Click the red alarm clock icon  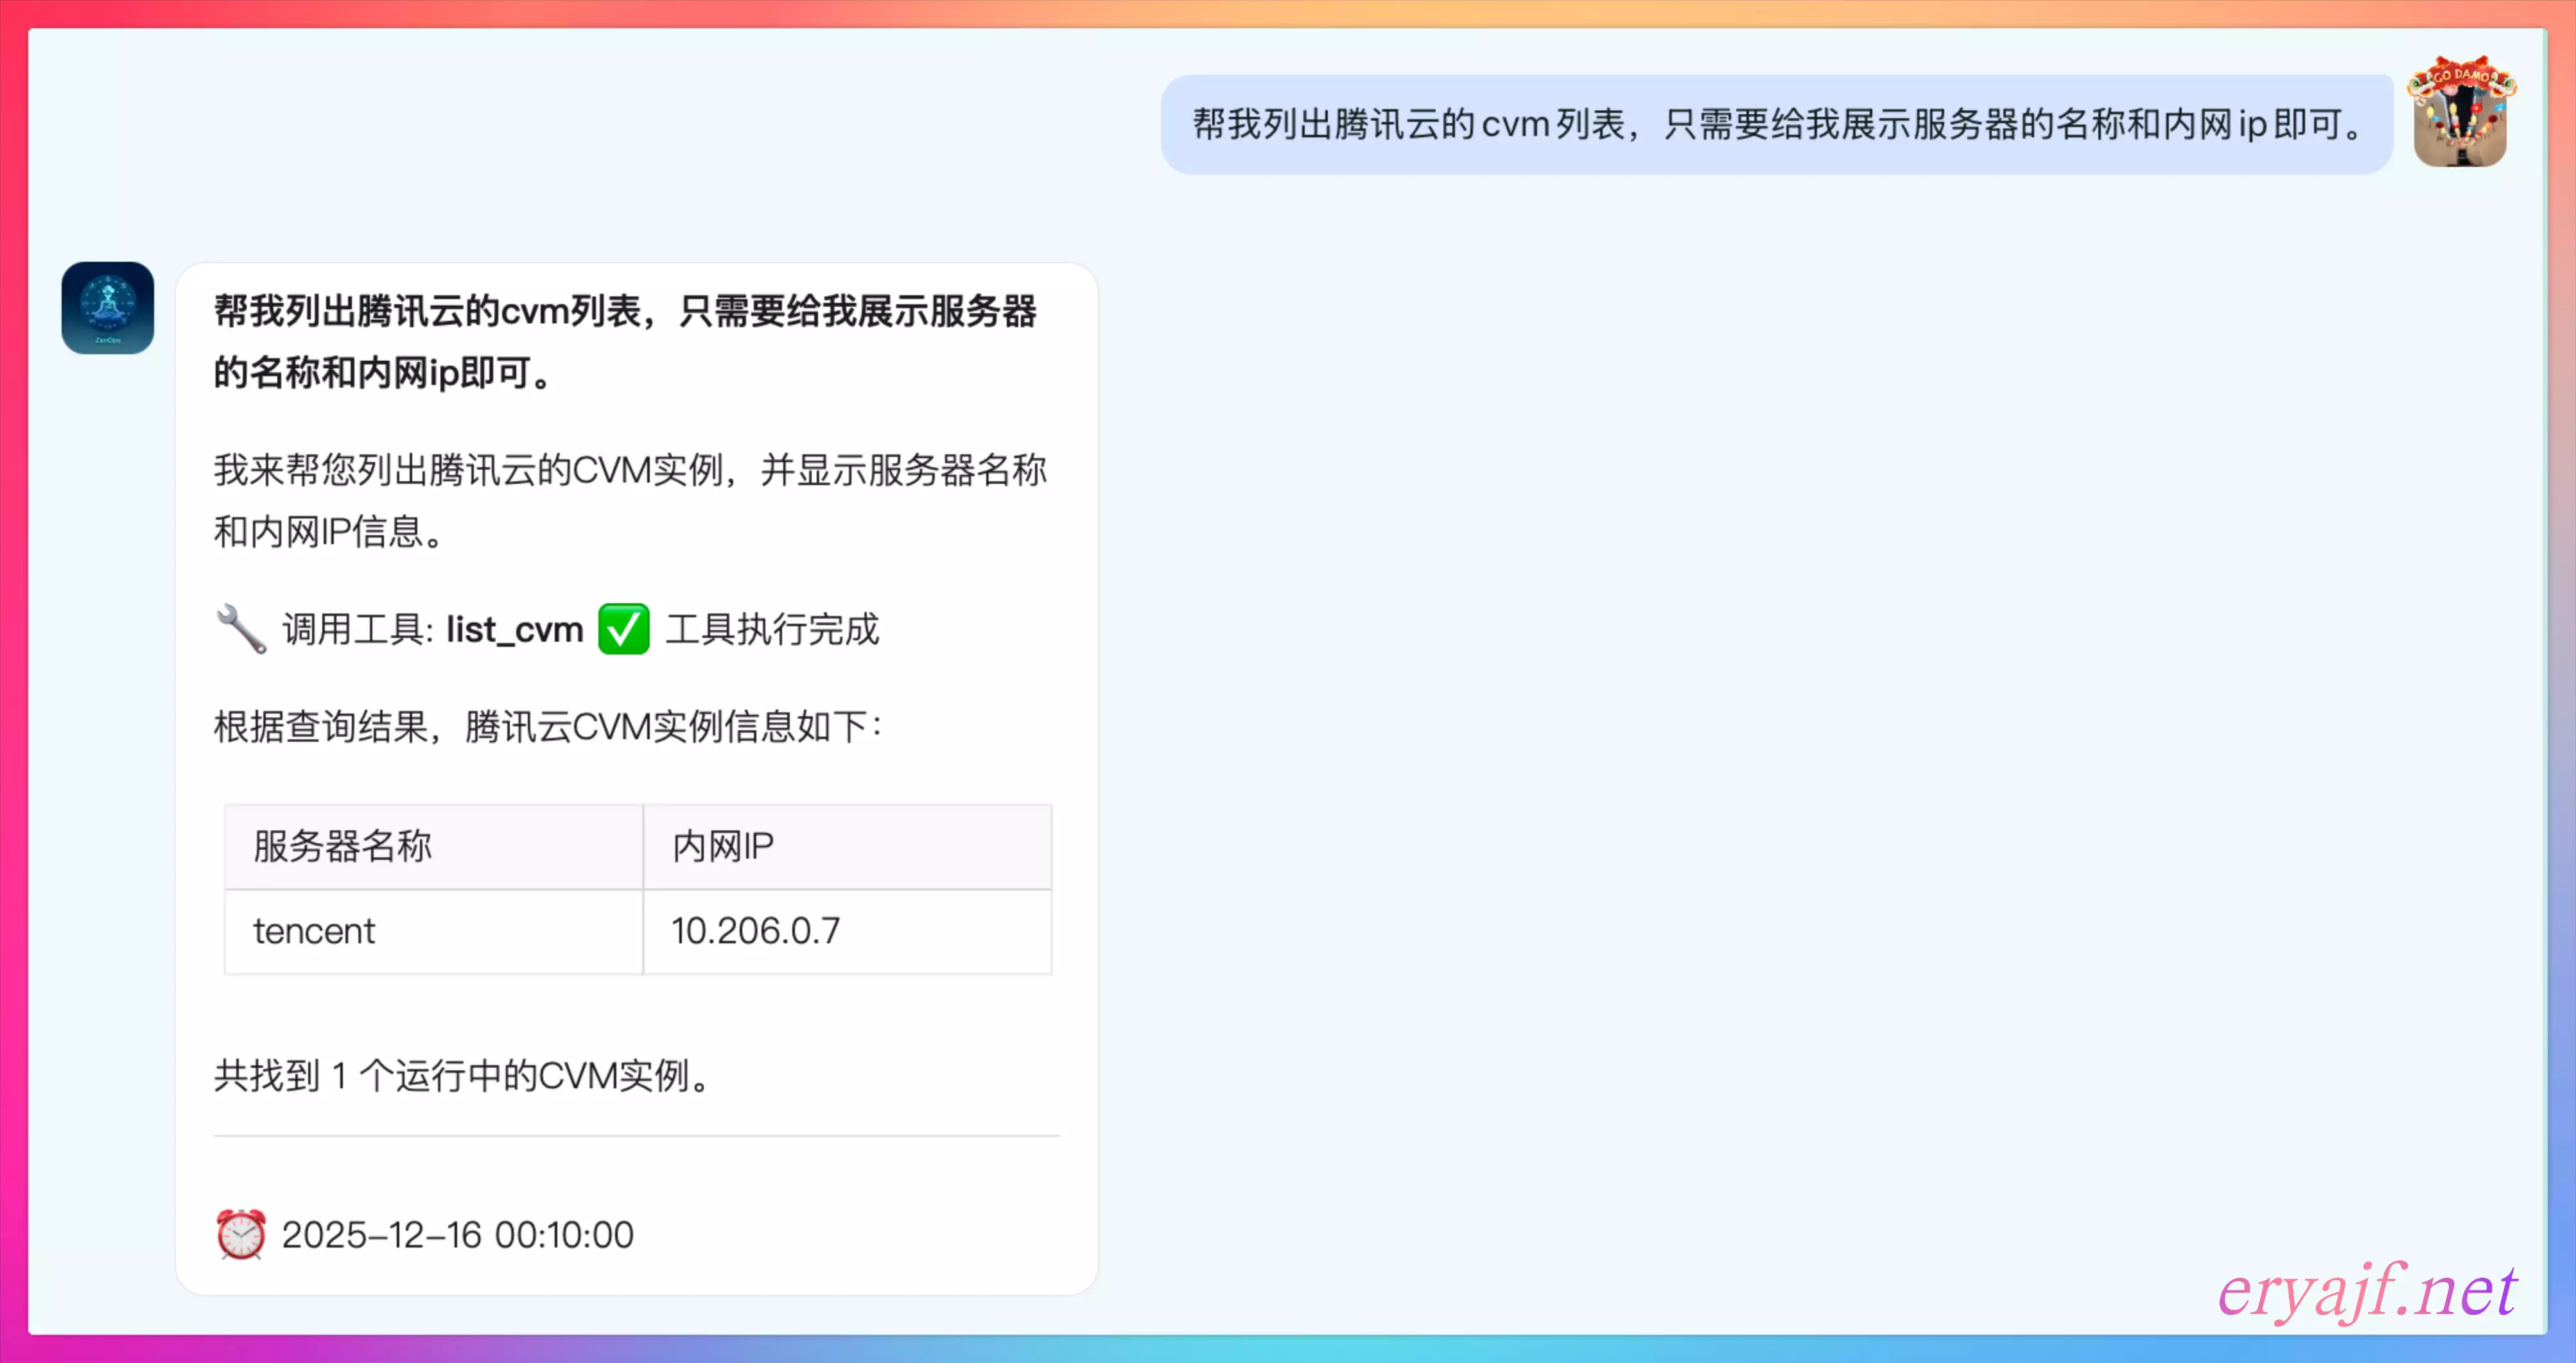tap(241, 1234)
